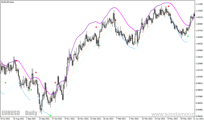204x121 pixels.
Task: Select the 0.95035 price axis label
Action: [199, 116]
